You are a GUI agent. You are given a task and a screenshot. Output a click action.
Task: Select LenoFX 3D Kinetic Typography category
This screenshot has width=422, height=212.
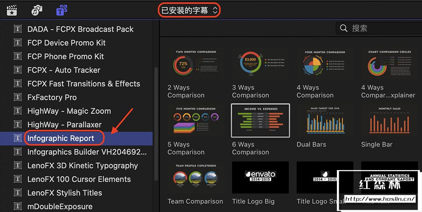pyautogui.click(x=82, y=166)
